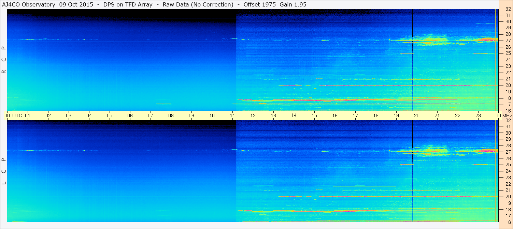Pick the 23 hour mark on time axis
The height and width of the screenshot is (229, 513).
tap(478, 116)
